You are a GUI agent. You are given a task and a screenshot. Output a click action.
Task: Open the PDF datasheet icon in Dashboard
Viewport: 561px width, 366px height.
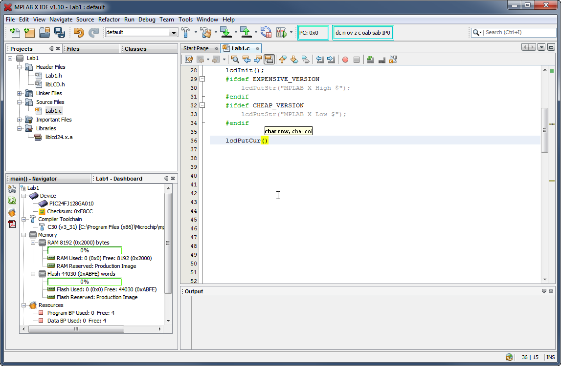coord(12,224)
